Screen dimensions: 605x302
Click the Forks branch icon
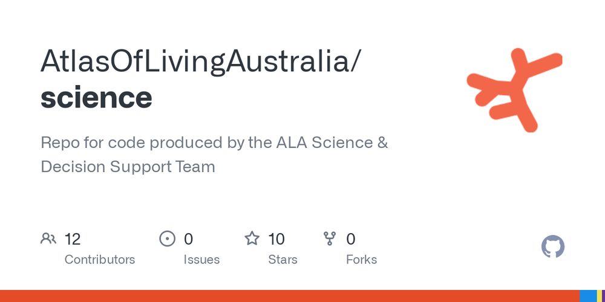click(x=330, y=239)
